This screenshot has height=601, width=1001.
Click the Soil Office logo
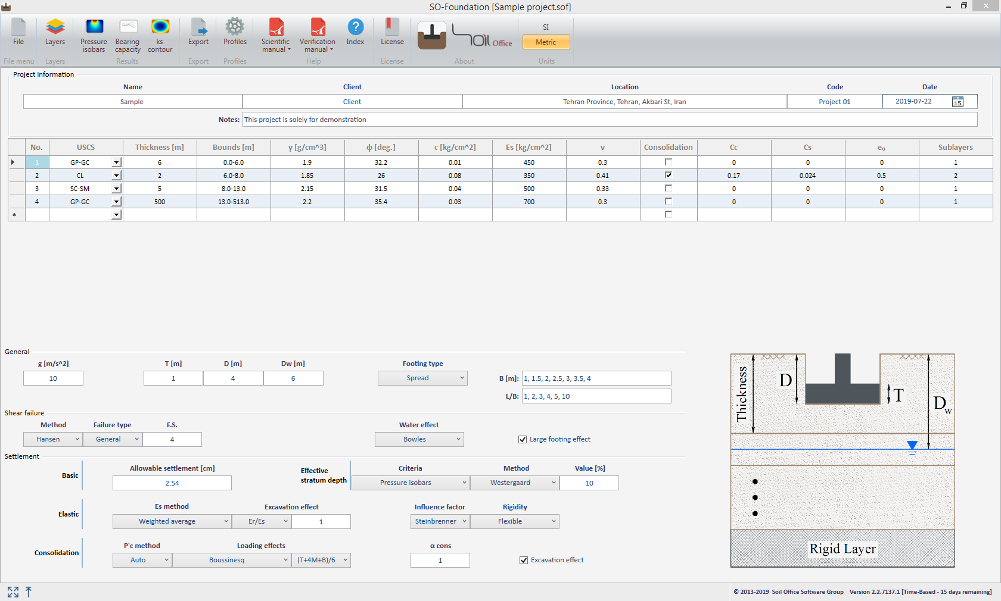[482, 36]
